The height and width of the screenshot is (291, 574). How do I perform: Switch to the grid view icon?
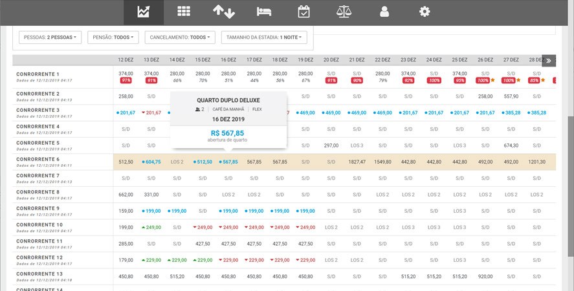184,12
